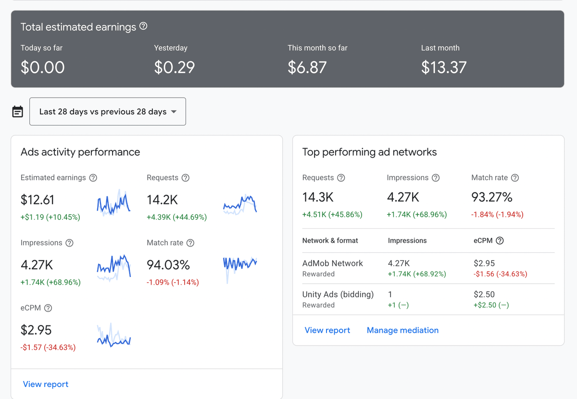Click the Estimated earnings sparkline chart

(x=114, y=203)
